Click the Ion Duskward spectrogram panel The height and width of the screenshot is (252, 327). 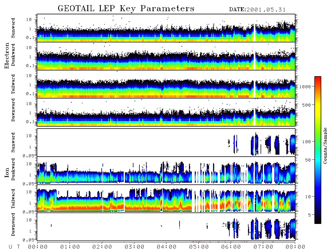tap(166, 170)
